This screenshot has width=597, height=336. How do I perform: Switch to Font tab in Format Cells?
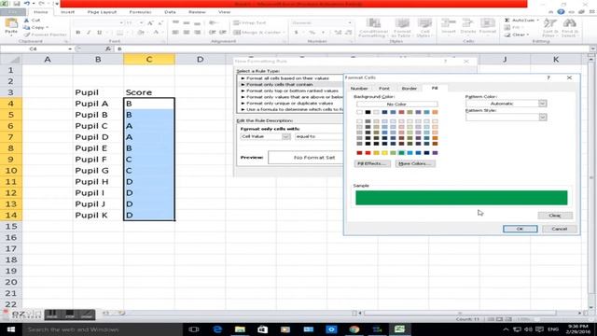tap(384, 89)
